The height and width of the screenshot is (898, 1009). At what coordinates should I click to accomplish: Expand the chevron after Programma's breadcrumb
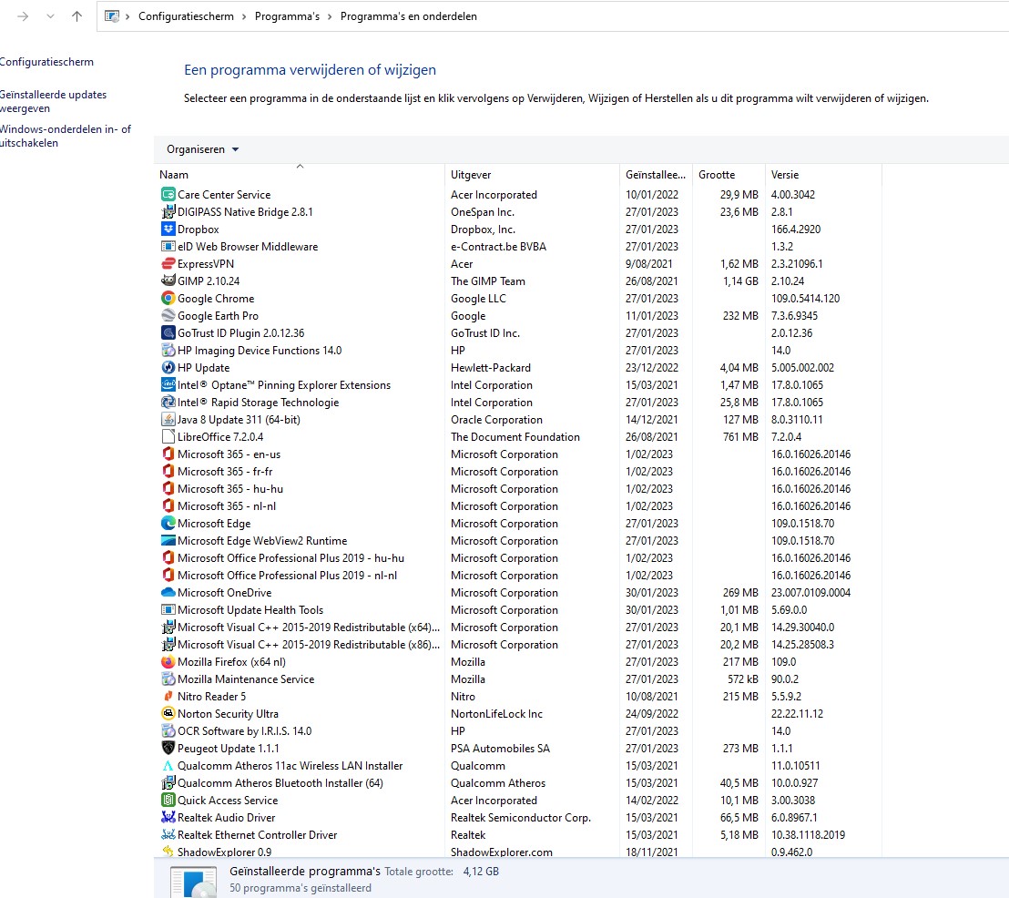[331, 16]
